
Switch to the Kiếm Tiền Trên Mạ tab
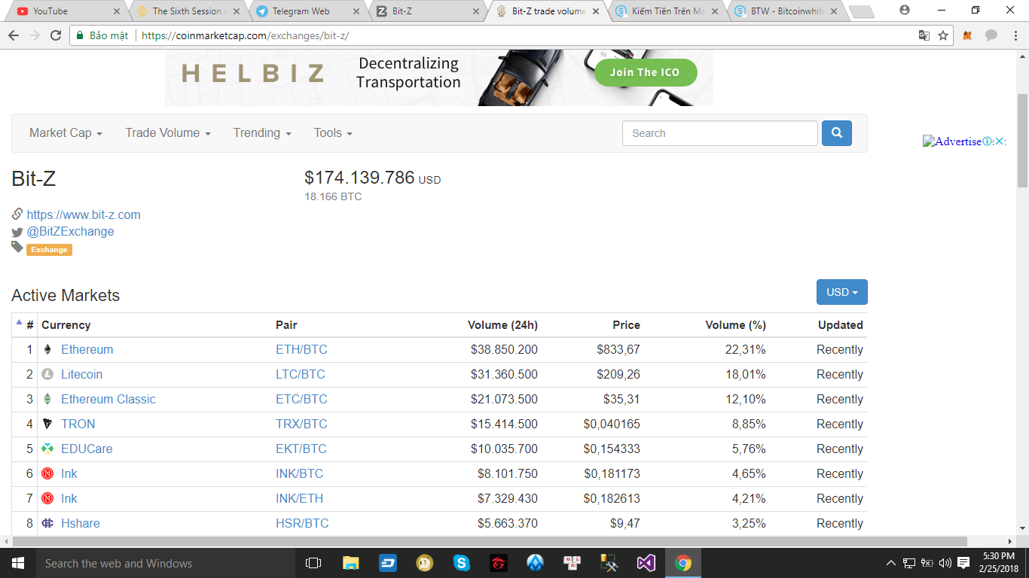tap(666, 11)
